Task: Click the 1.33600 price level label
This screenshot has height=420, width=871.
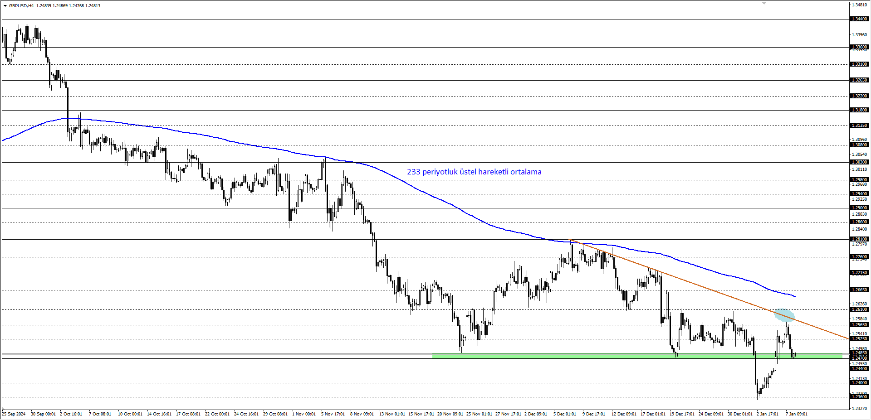Action: [859, 47]
